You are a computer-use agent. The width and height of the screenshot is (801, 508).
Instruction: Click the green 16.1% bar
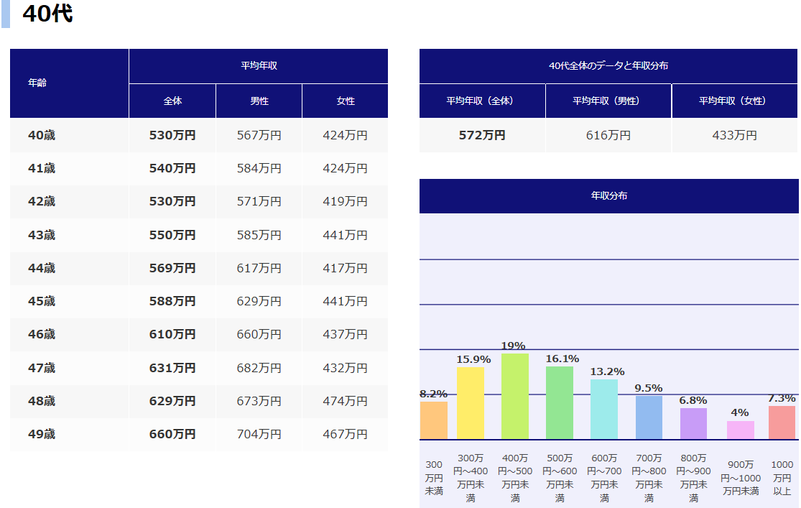click(560, 402)
